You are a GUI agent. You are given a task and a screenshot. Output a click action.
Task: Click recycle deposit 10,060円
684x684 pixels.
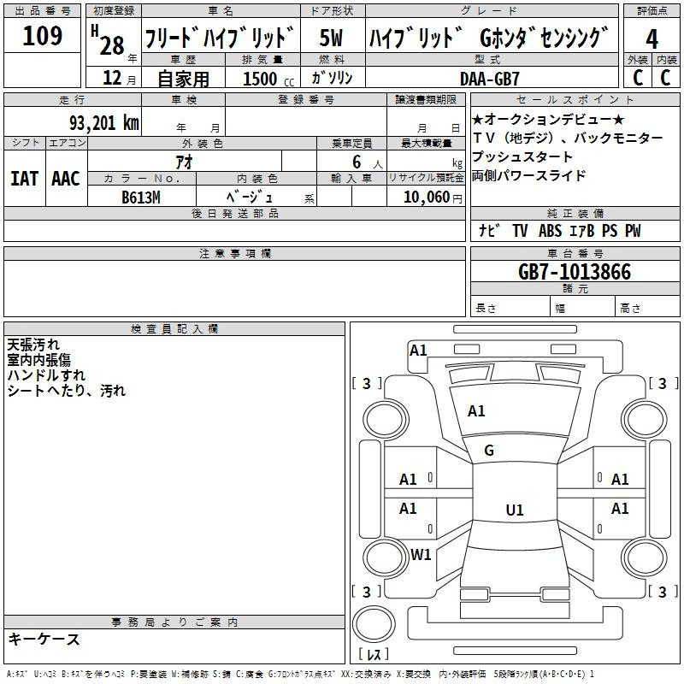[x=433, y=198]
